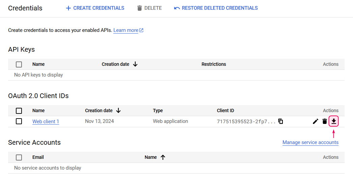Sort service accounts by name arrow
This screenshot has height=182, width=353.
point(163,157)
